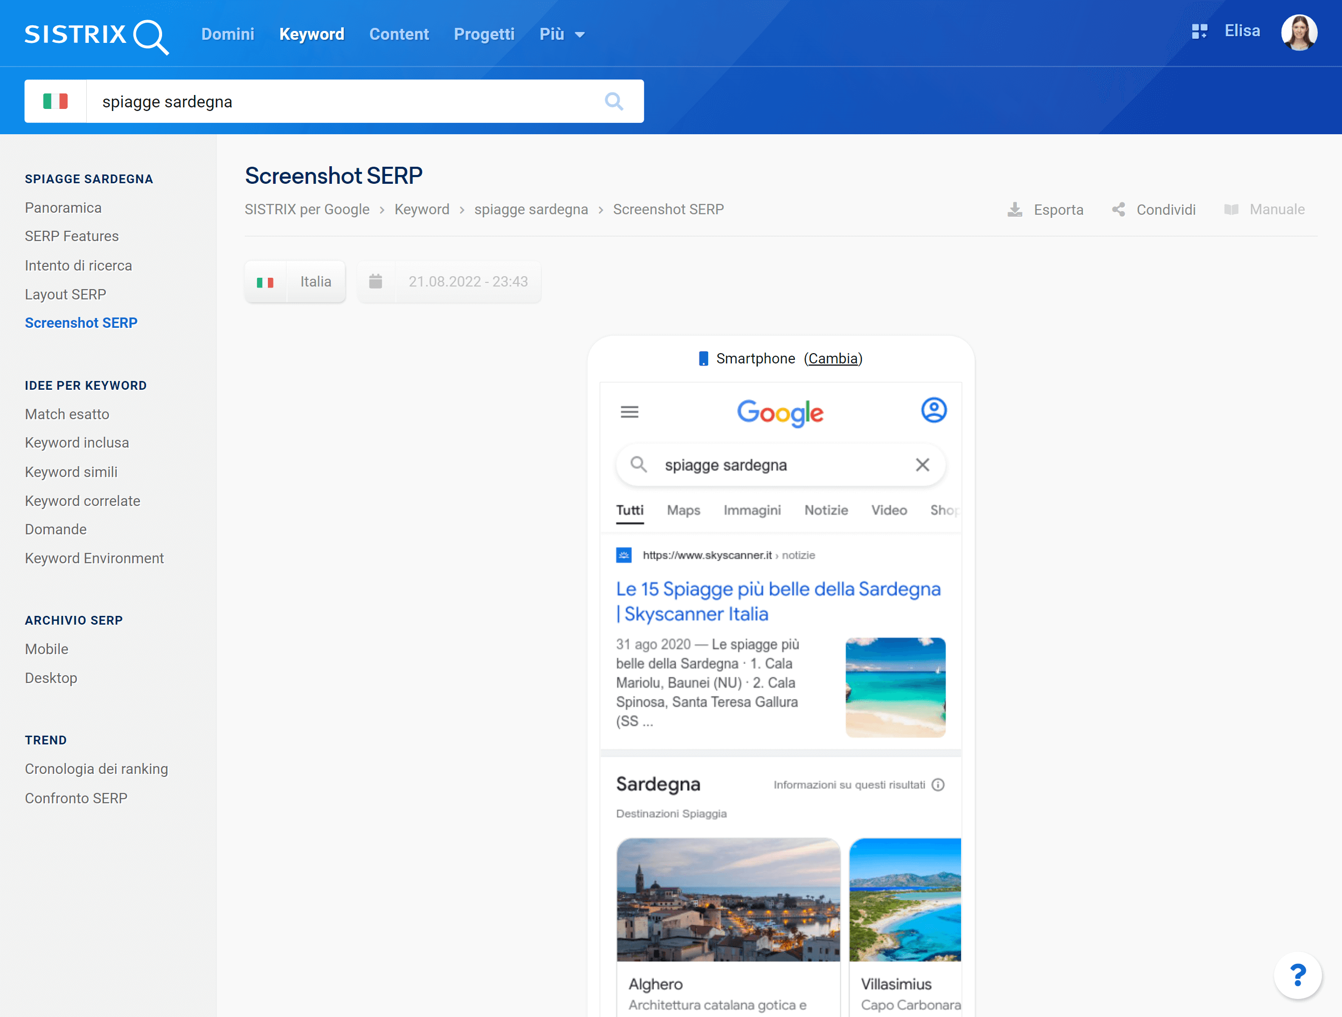The height and width of the screenshot is (1017, 1342).
Task: Select the Notizie tab in Google preview
Action: pyautogui.click(x=826, y=511)
